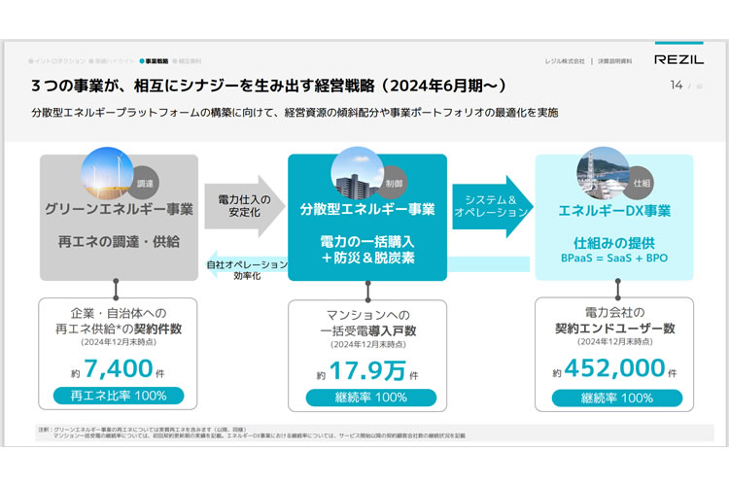Click the グリーンエネルギー事業 gray box
729x486 pixels.
[119, 233]
